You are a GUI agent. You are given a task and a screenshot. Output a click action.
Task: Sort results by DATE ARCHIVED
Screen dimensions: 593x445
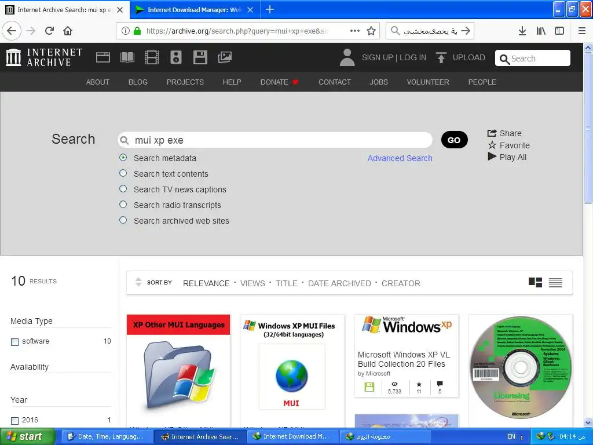click(x=339, y=283)
